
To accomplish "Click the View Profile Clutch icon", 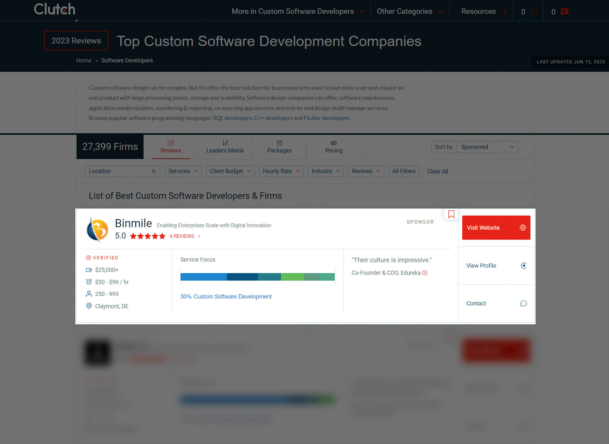I will 524,266.
